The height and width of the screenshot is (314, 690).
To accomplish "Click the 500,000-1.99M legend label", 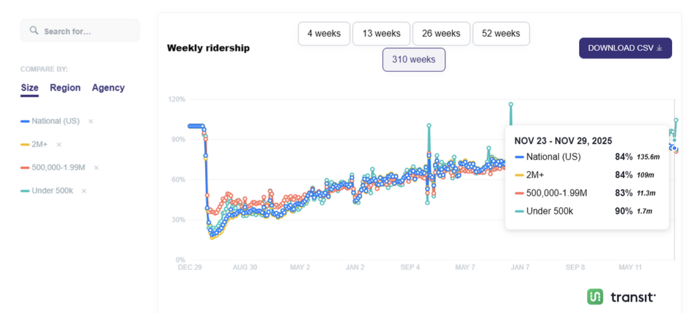I will 59,168.
